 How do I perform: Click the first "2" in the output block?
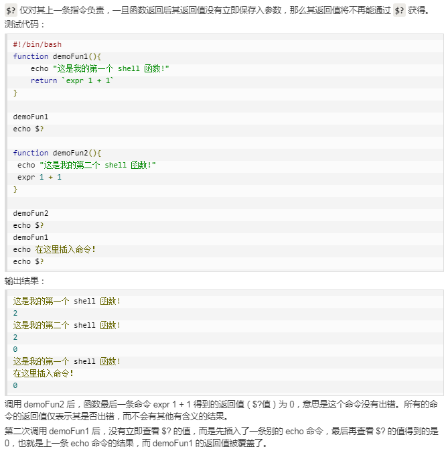[x=15, y=313]
